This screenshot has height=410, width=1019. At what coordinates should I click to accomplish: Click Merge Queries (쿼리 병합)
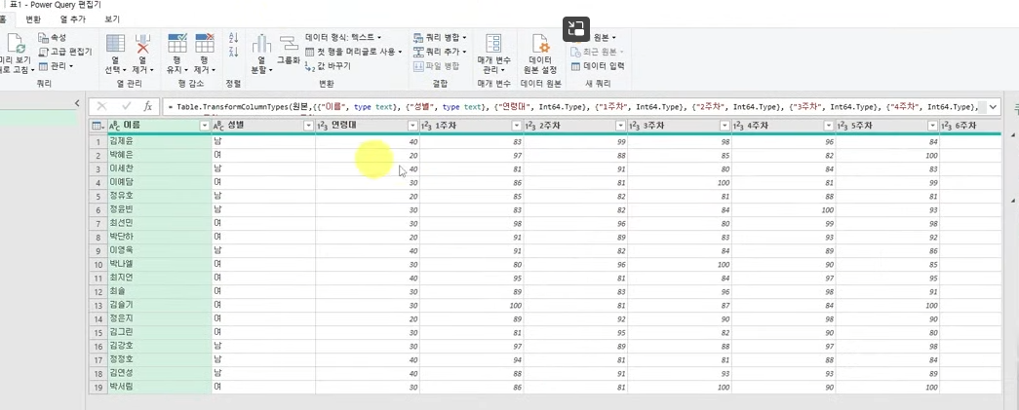(440, 38)
